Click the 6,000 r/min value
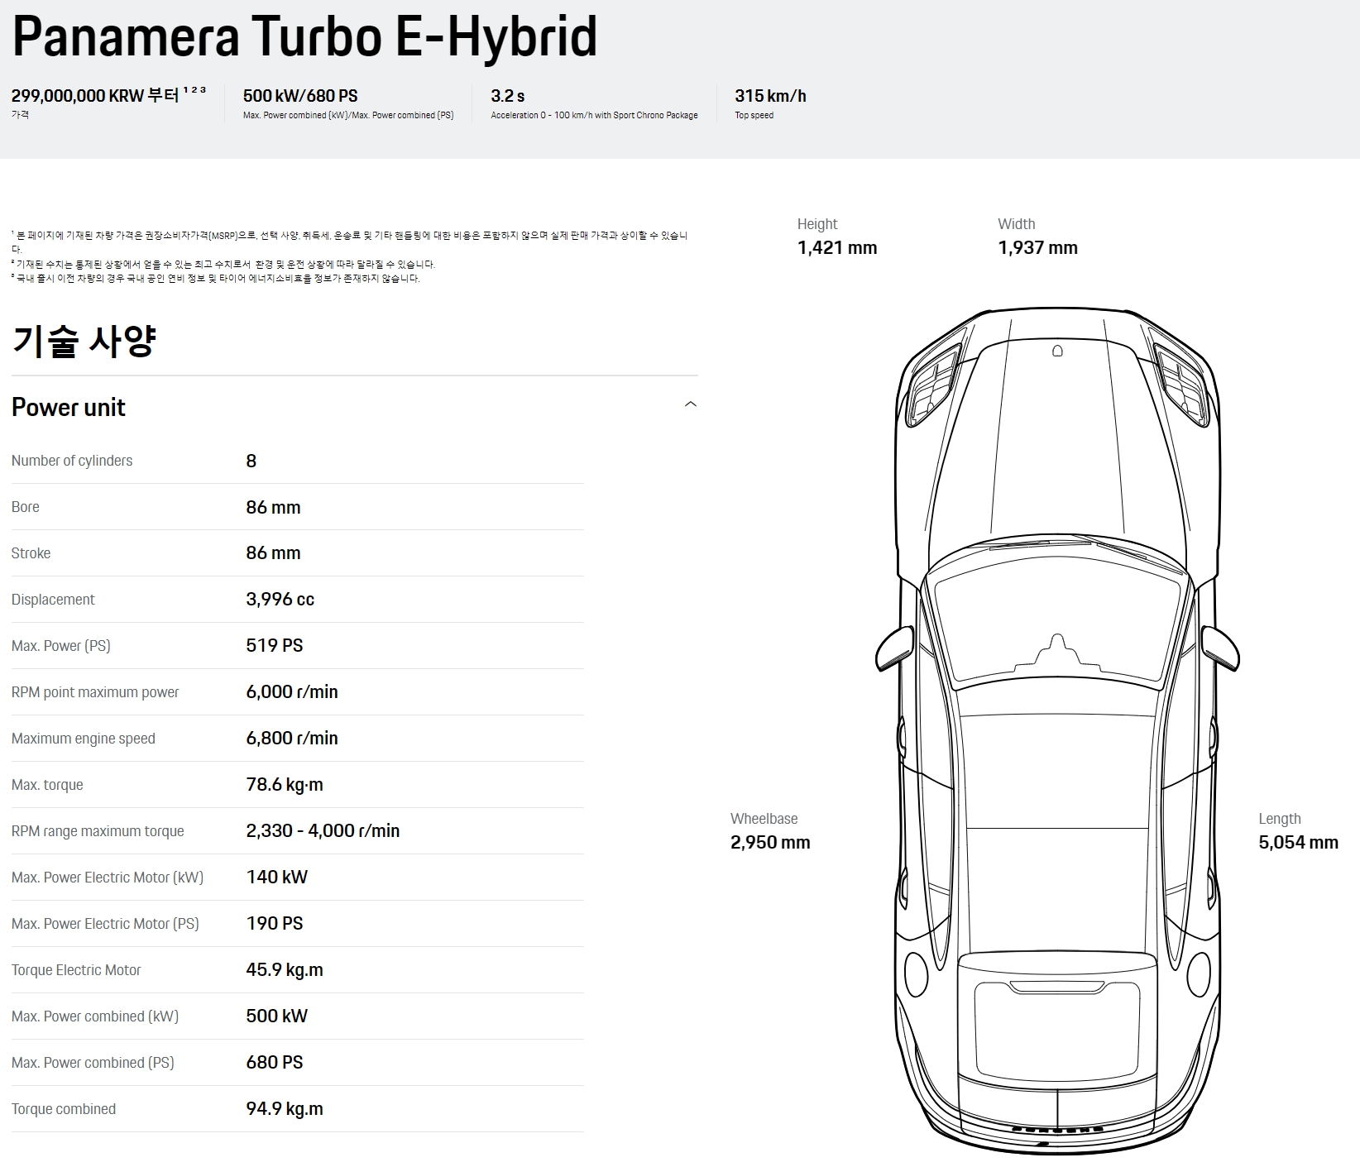This screenshot has height=1167, width=1360. point(292,692)
